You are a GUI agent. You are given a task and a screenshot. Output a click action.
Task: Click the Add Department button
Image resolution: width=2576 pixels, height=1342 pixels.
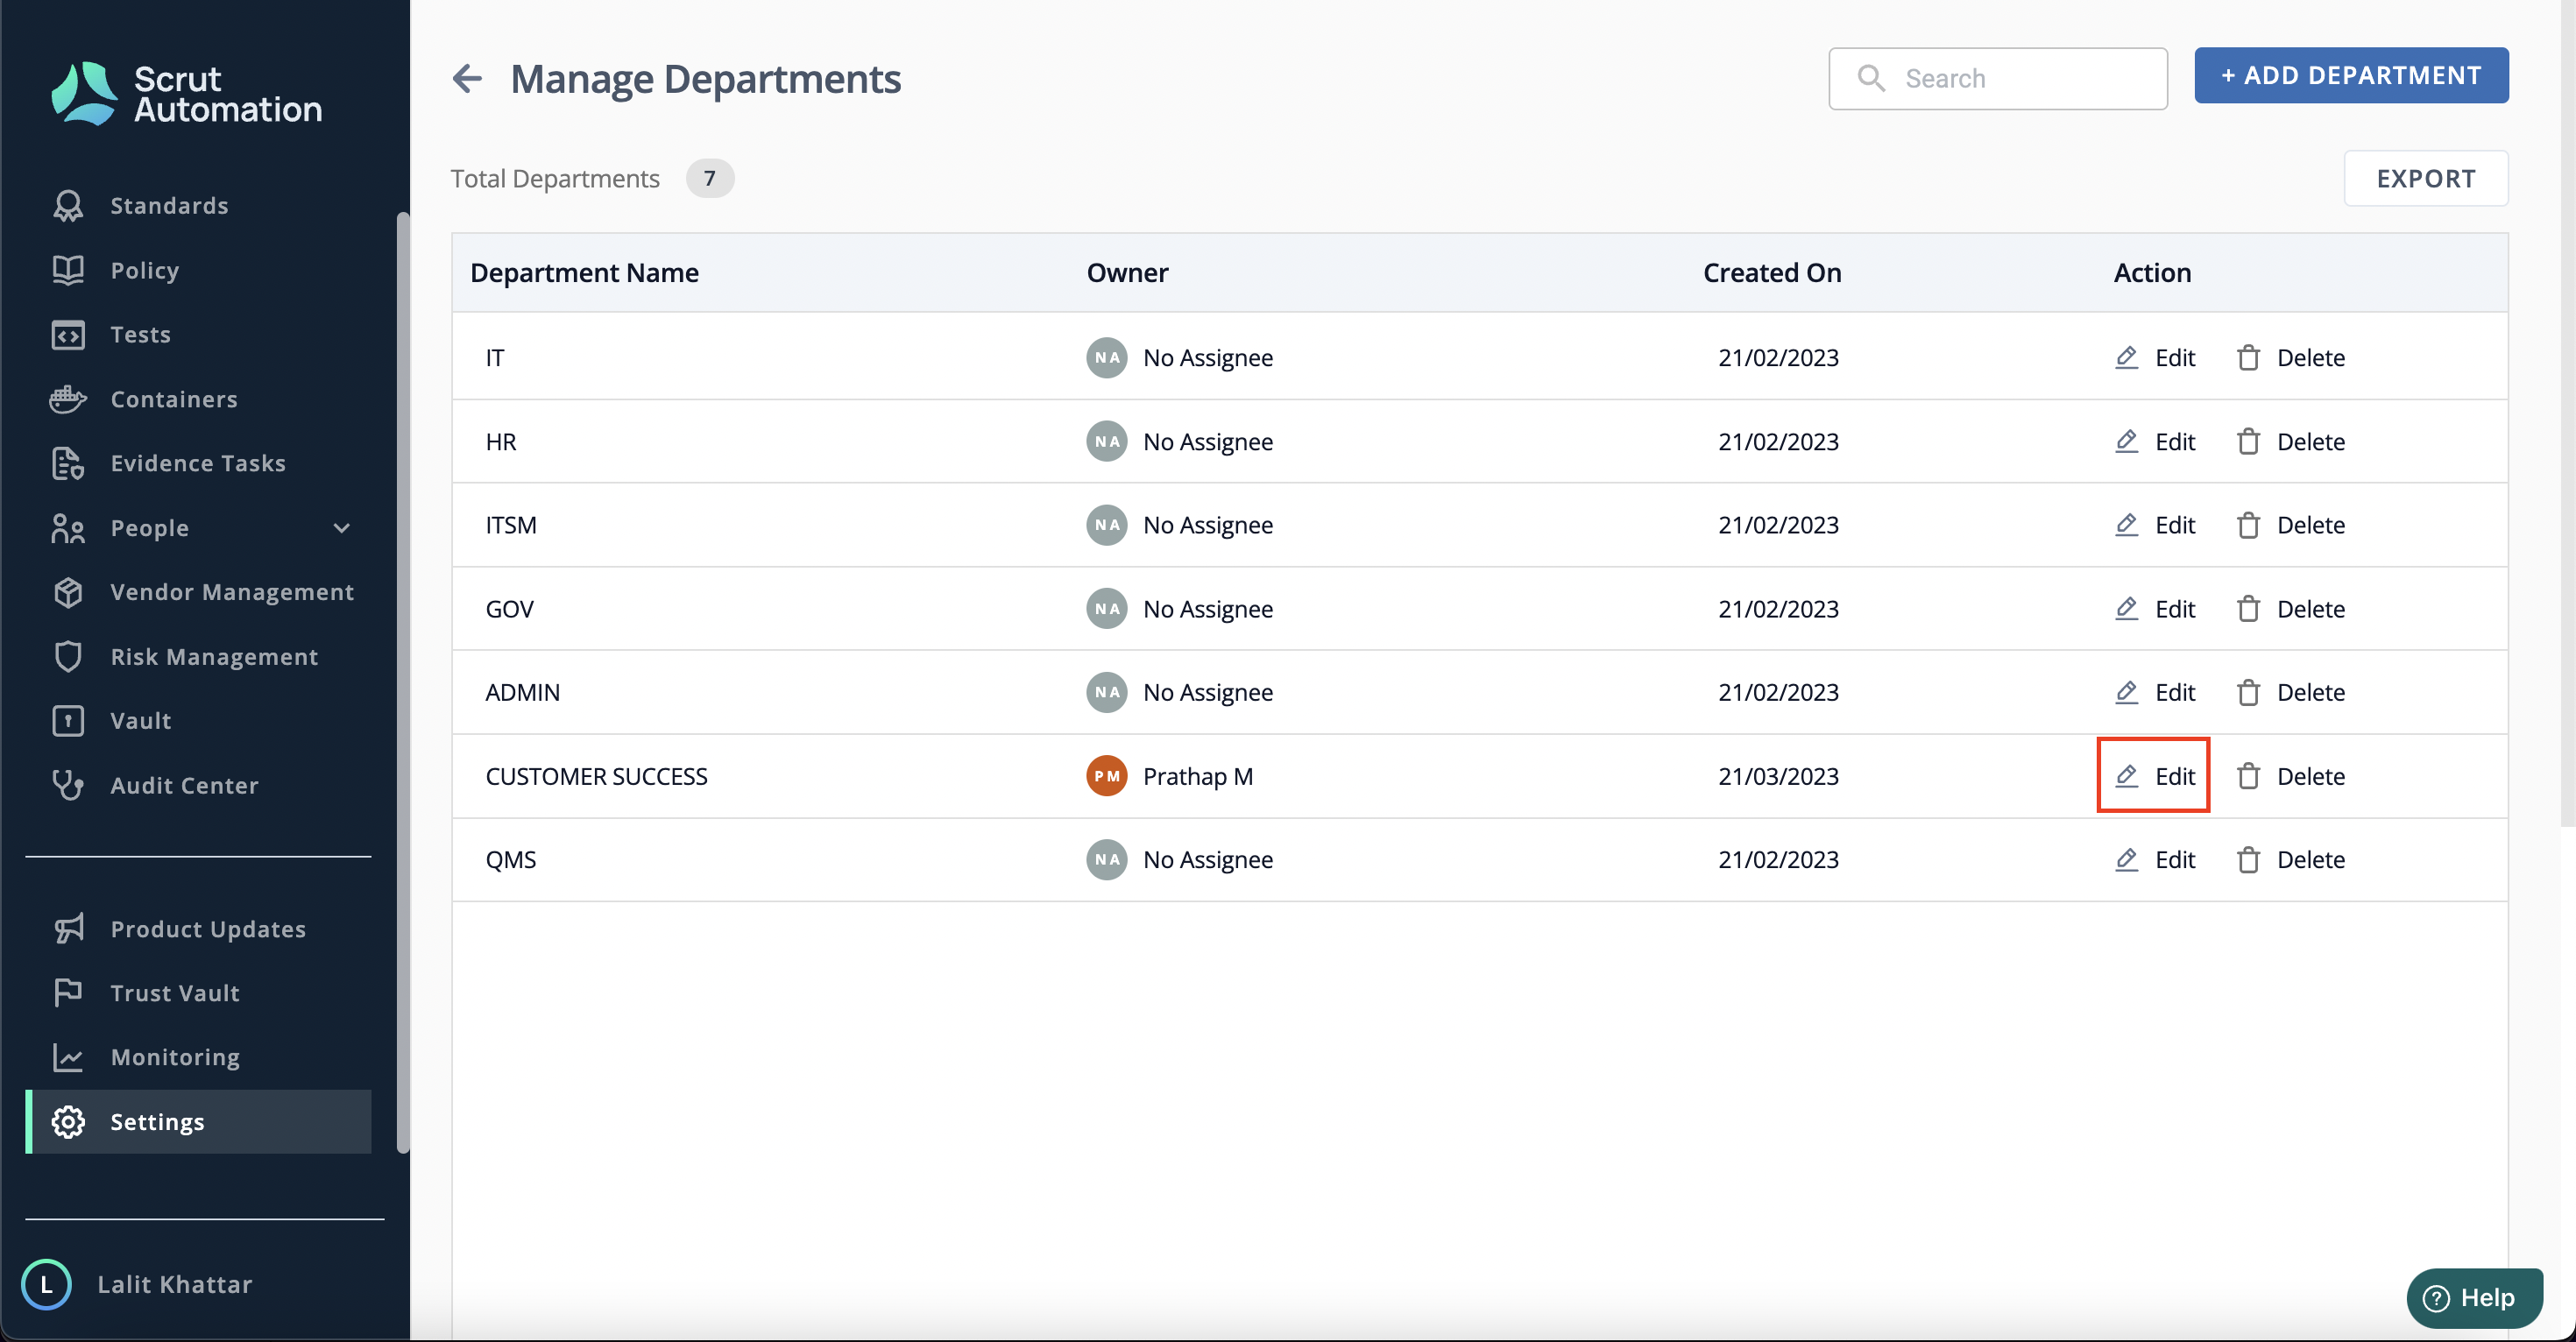(2351, 75)
